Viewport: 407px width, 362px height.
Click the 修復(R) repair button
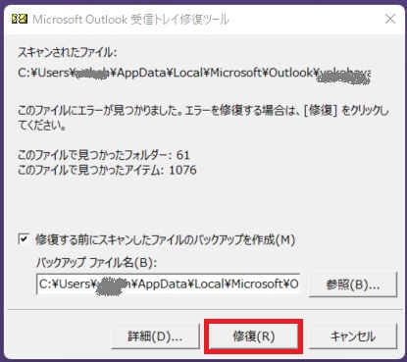tap(253, 336)
